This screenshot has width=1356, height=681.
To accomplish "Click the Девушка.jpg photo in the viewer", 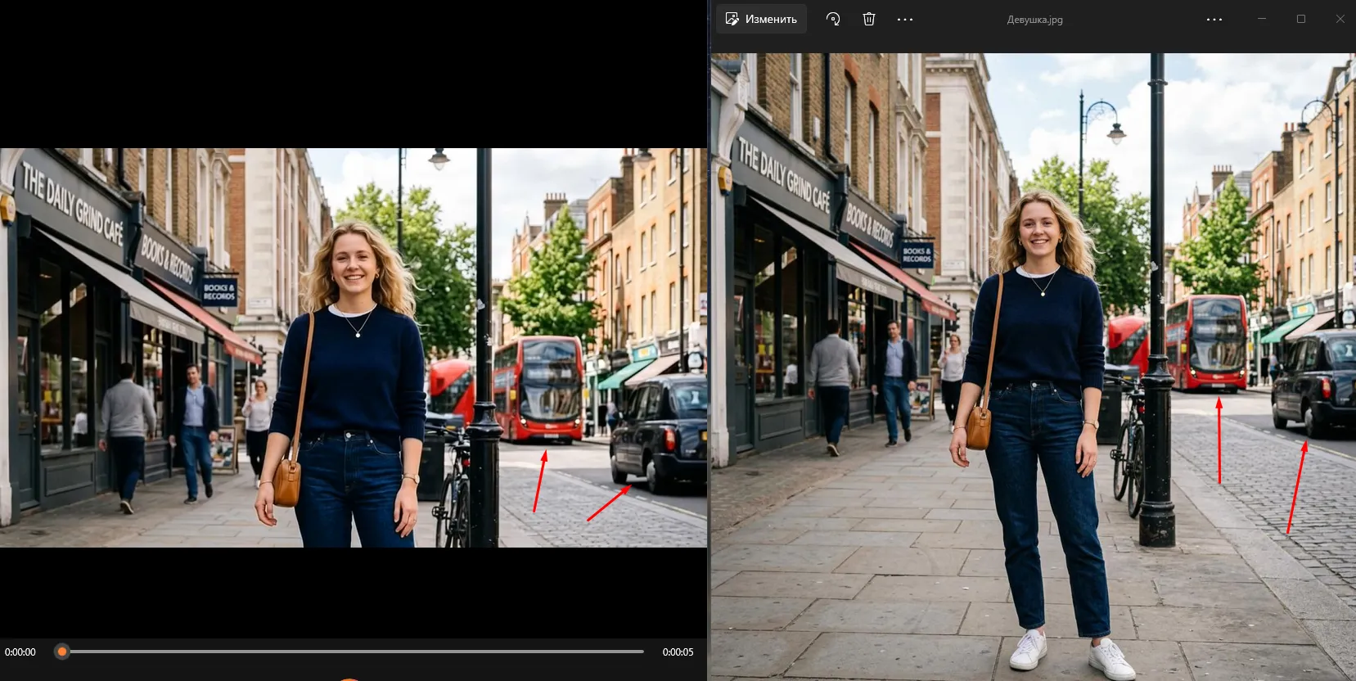I will [x=1033, y=367].
